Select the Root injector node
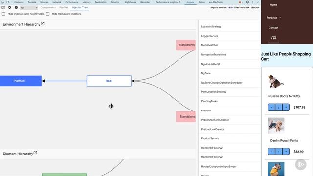The image size is (313, 176). click(x=109, y=81)
